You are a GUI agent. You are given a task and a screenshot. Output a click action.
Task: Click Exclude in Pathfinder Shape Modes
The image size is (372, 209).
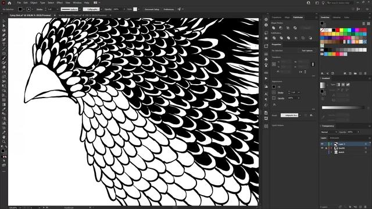tap(295, 28)
